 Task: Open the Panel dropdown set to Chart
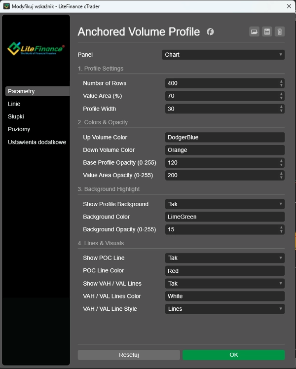(223, 55)
